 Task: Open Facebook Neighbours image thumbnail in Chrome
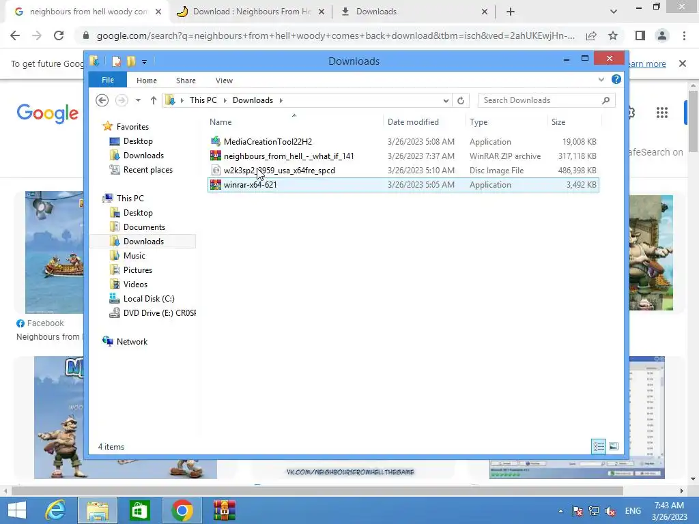[55, 252]
